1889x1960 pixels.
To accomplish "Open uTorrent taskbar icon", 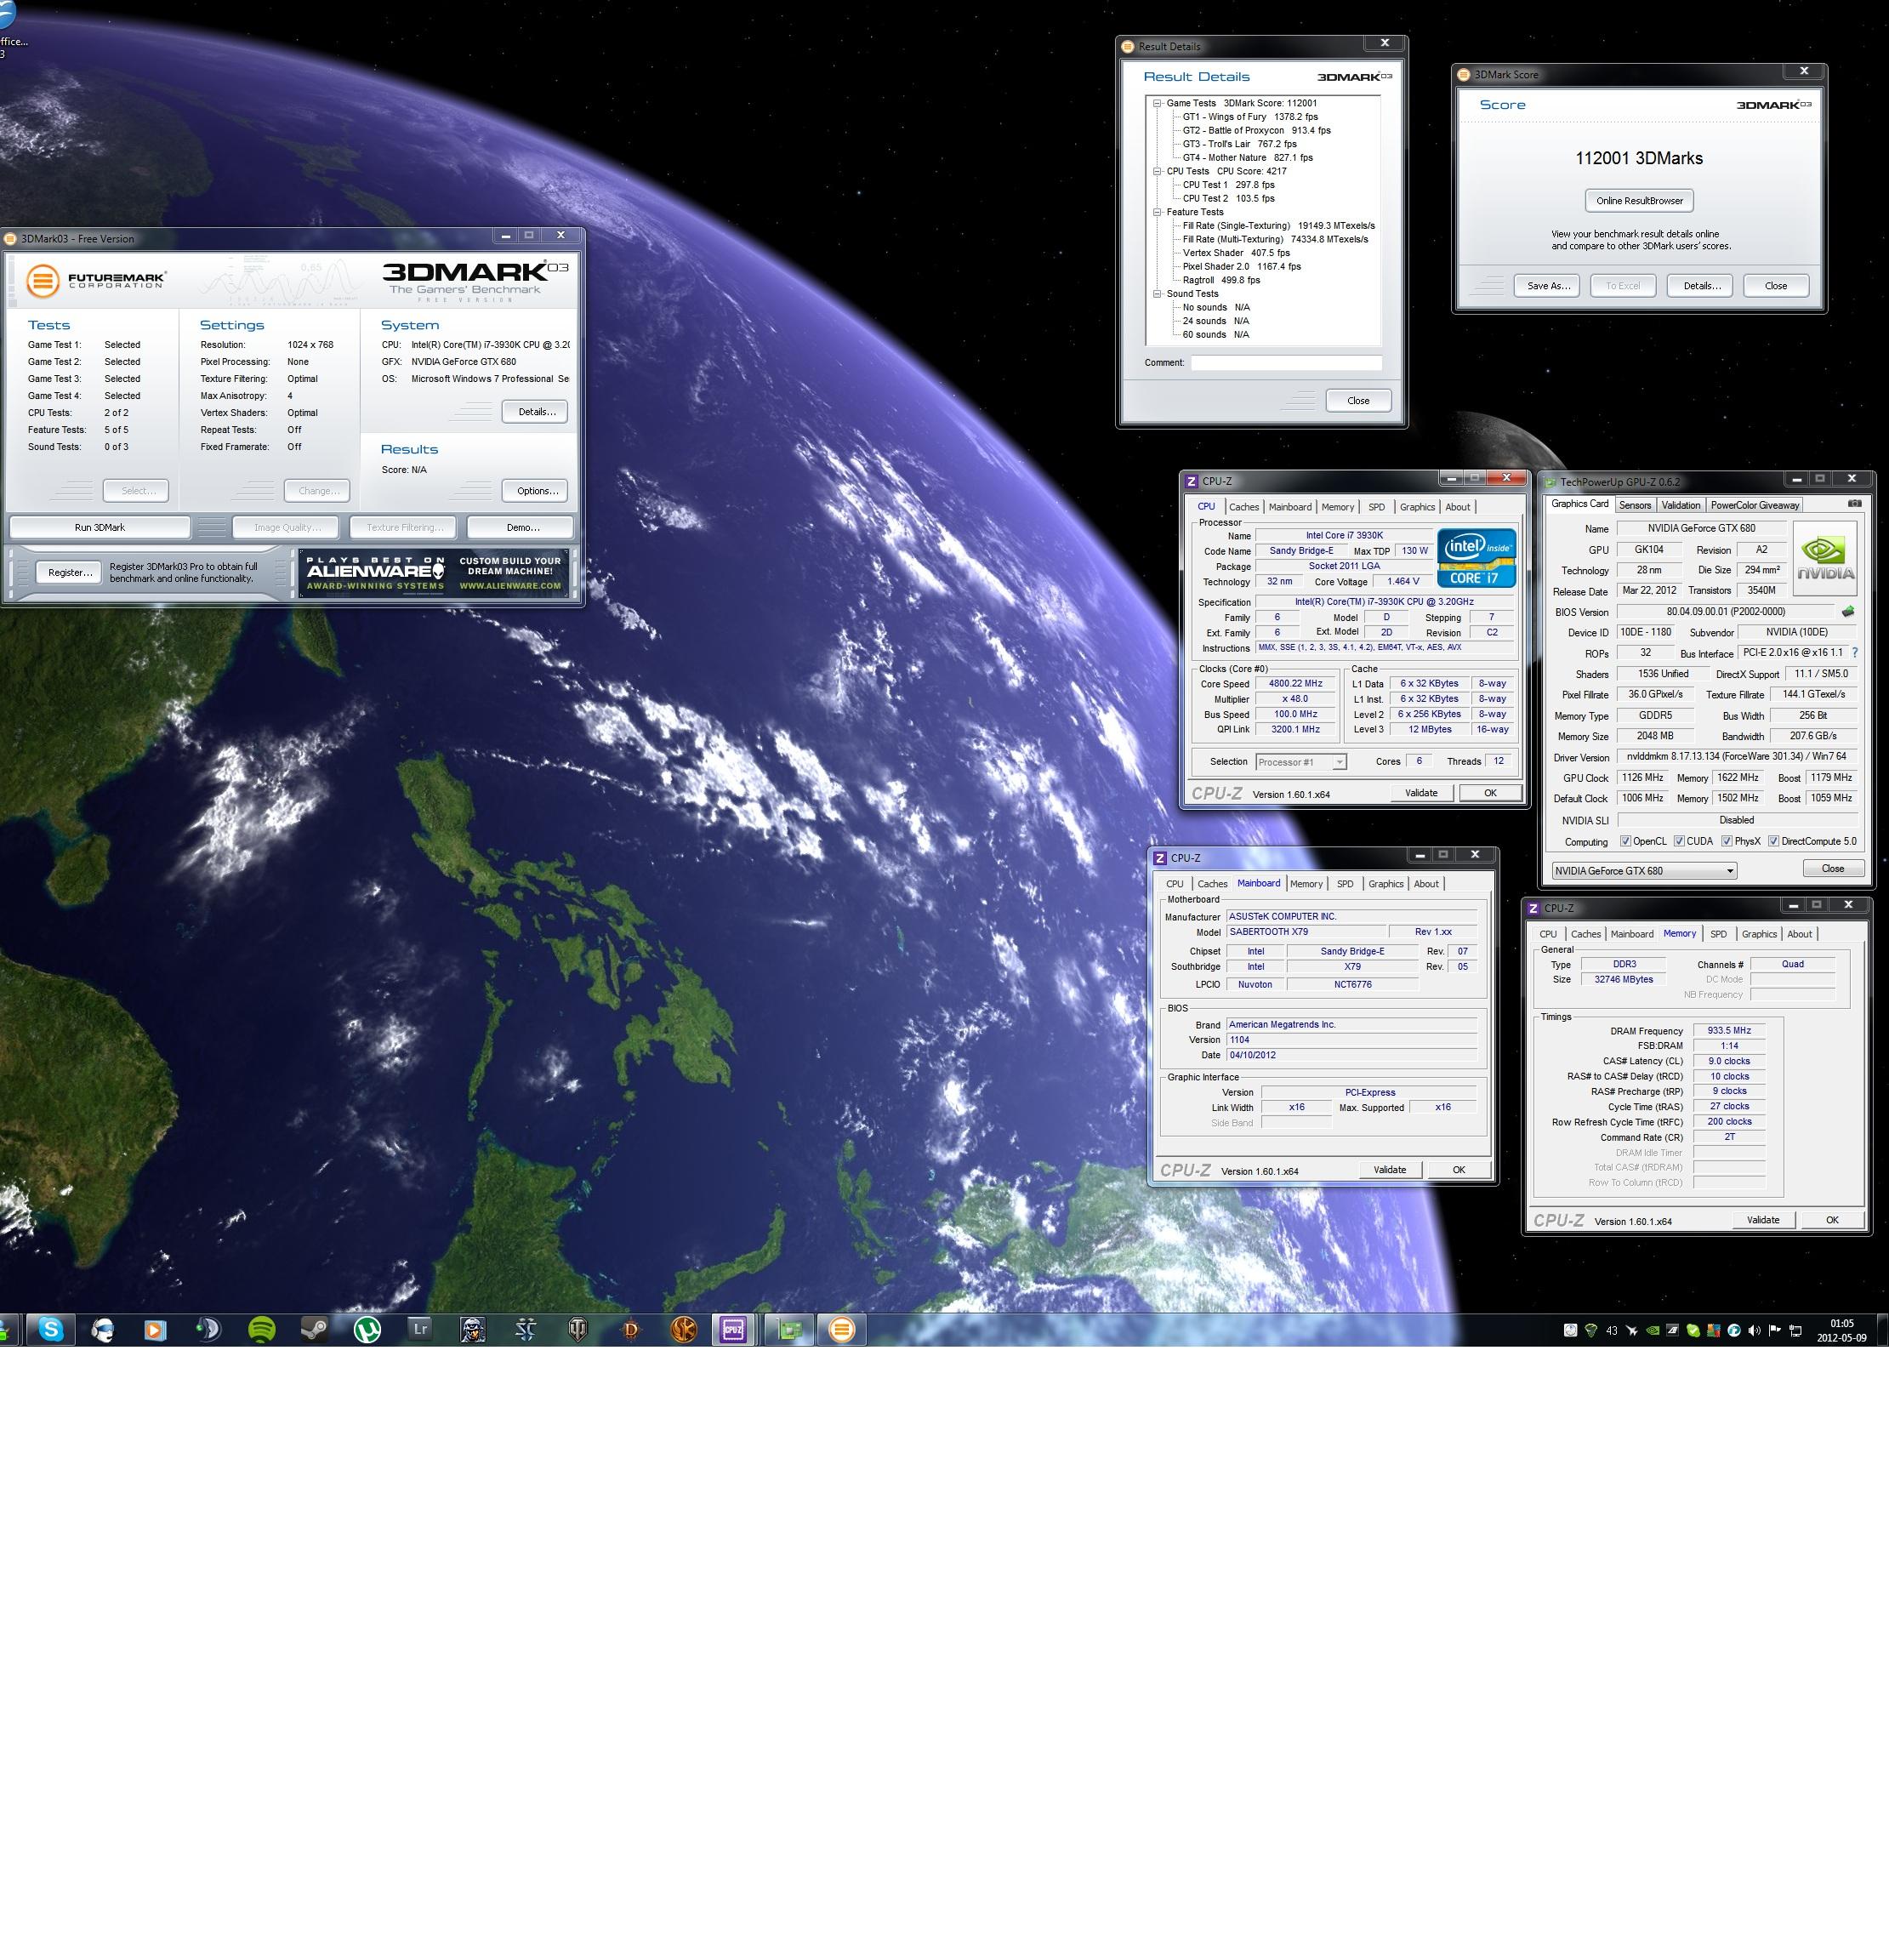I will (x=367, y=1329).
